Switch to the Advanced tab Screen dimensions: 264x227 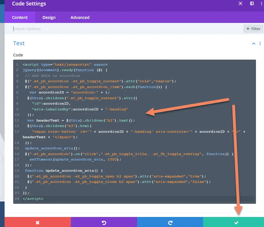79,17
